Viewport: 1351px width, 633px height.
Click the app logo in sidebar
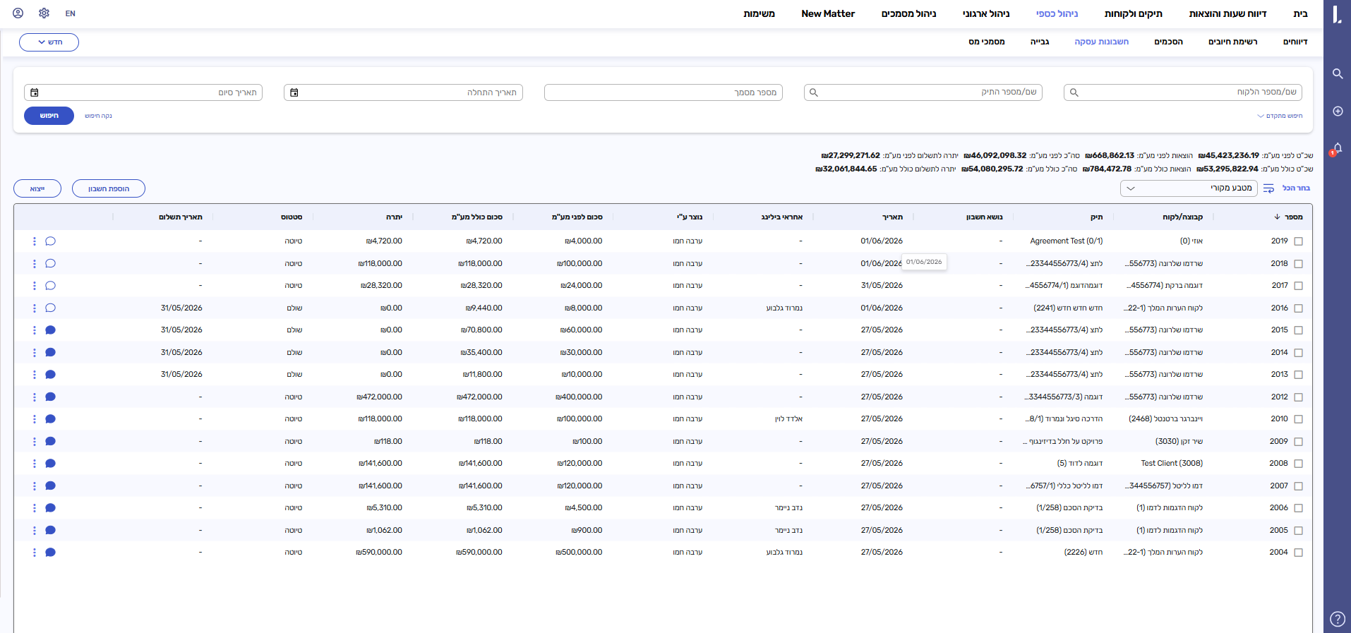click(x=1337, y=14)
